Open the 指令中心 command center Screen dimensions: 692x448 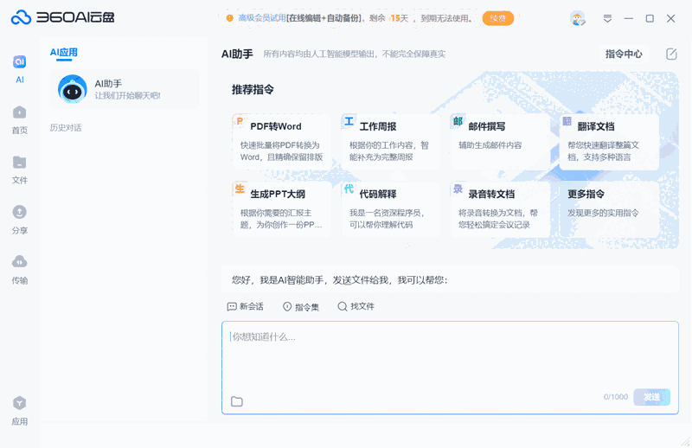[x=624, y=54]
